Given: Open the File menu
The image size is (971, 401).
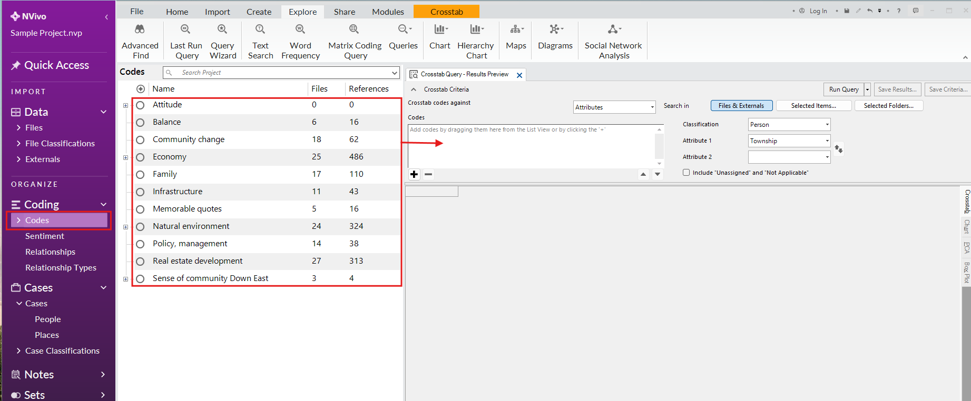Looking at the screenshot, I should click(137, 12).
